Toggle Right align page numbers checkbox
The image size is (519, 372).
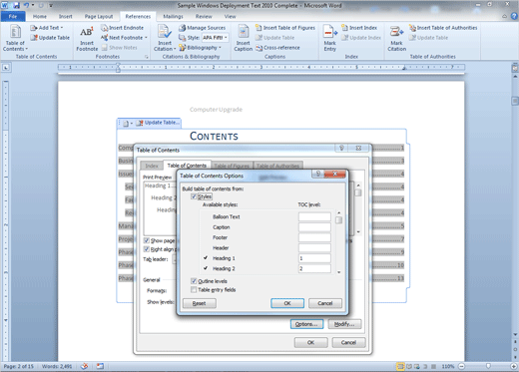point(147,249)
